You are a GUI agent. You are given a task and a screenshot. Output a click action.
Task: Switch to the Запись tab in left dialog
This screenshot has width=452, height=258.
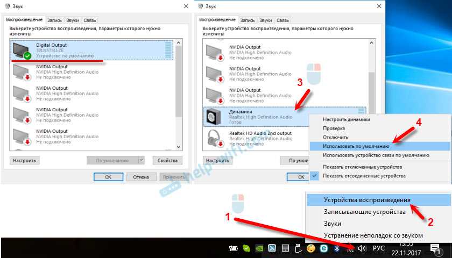point(54,20)
